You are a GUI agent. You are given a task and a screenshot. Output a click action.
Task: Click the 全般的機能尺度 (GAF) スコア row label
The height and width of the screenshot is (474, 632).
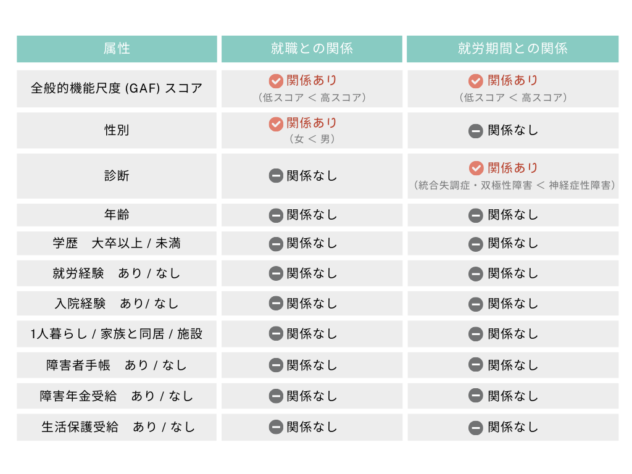tap(117, 88)
